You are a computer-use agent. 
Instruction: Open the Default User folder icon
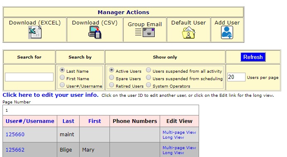189,32
